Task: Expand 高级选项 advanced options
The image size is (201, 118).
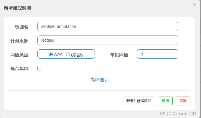Action: click(99, 80)
